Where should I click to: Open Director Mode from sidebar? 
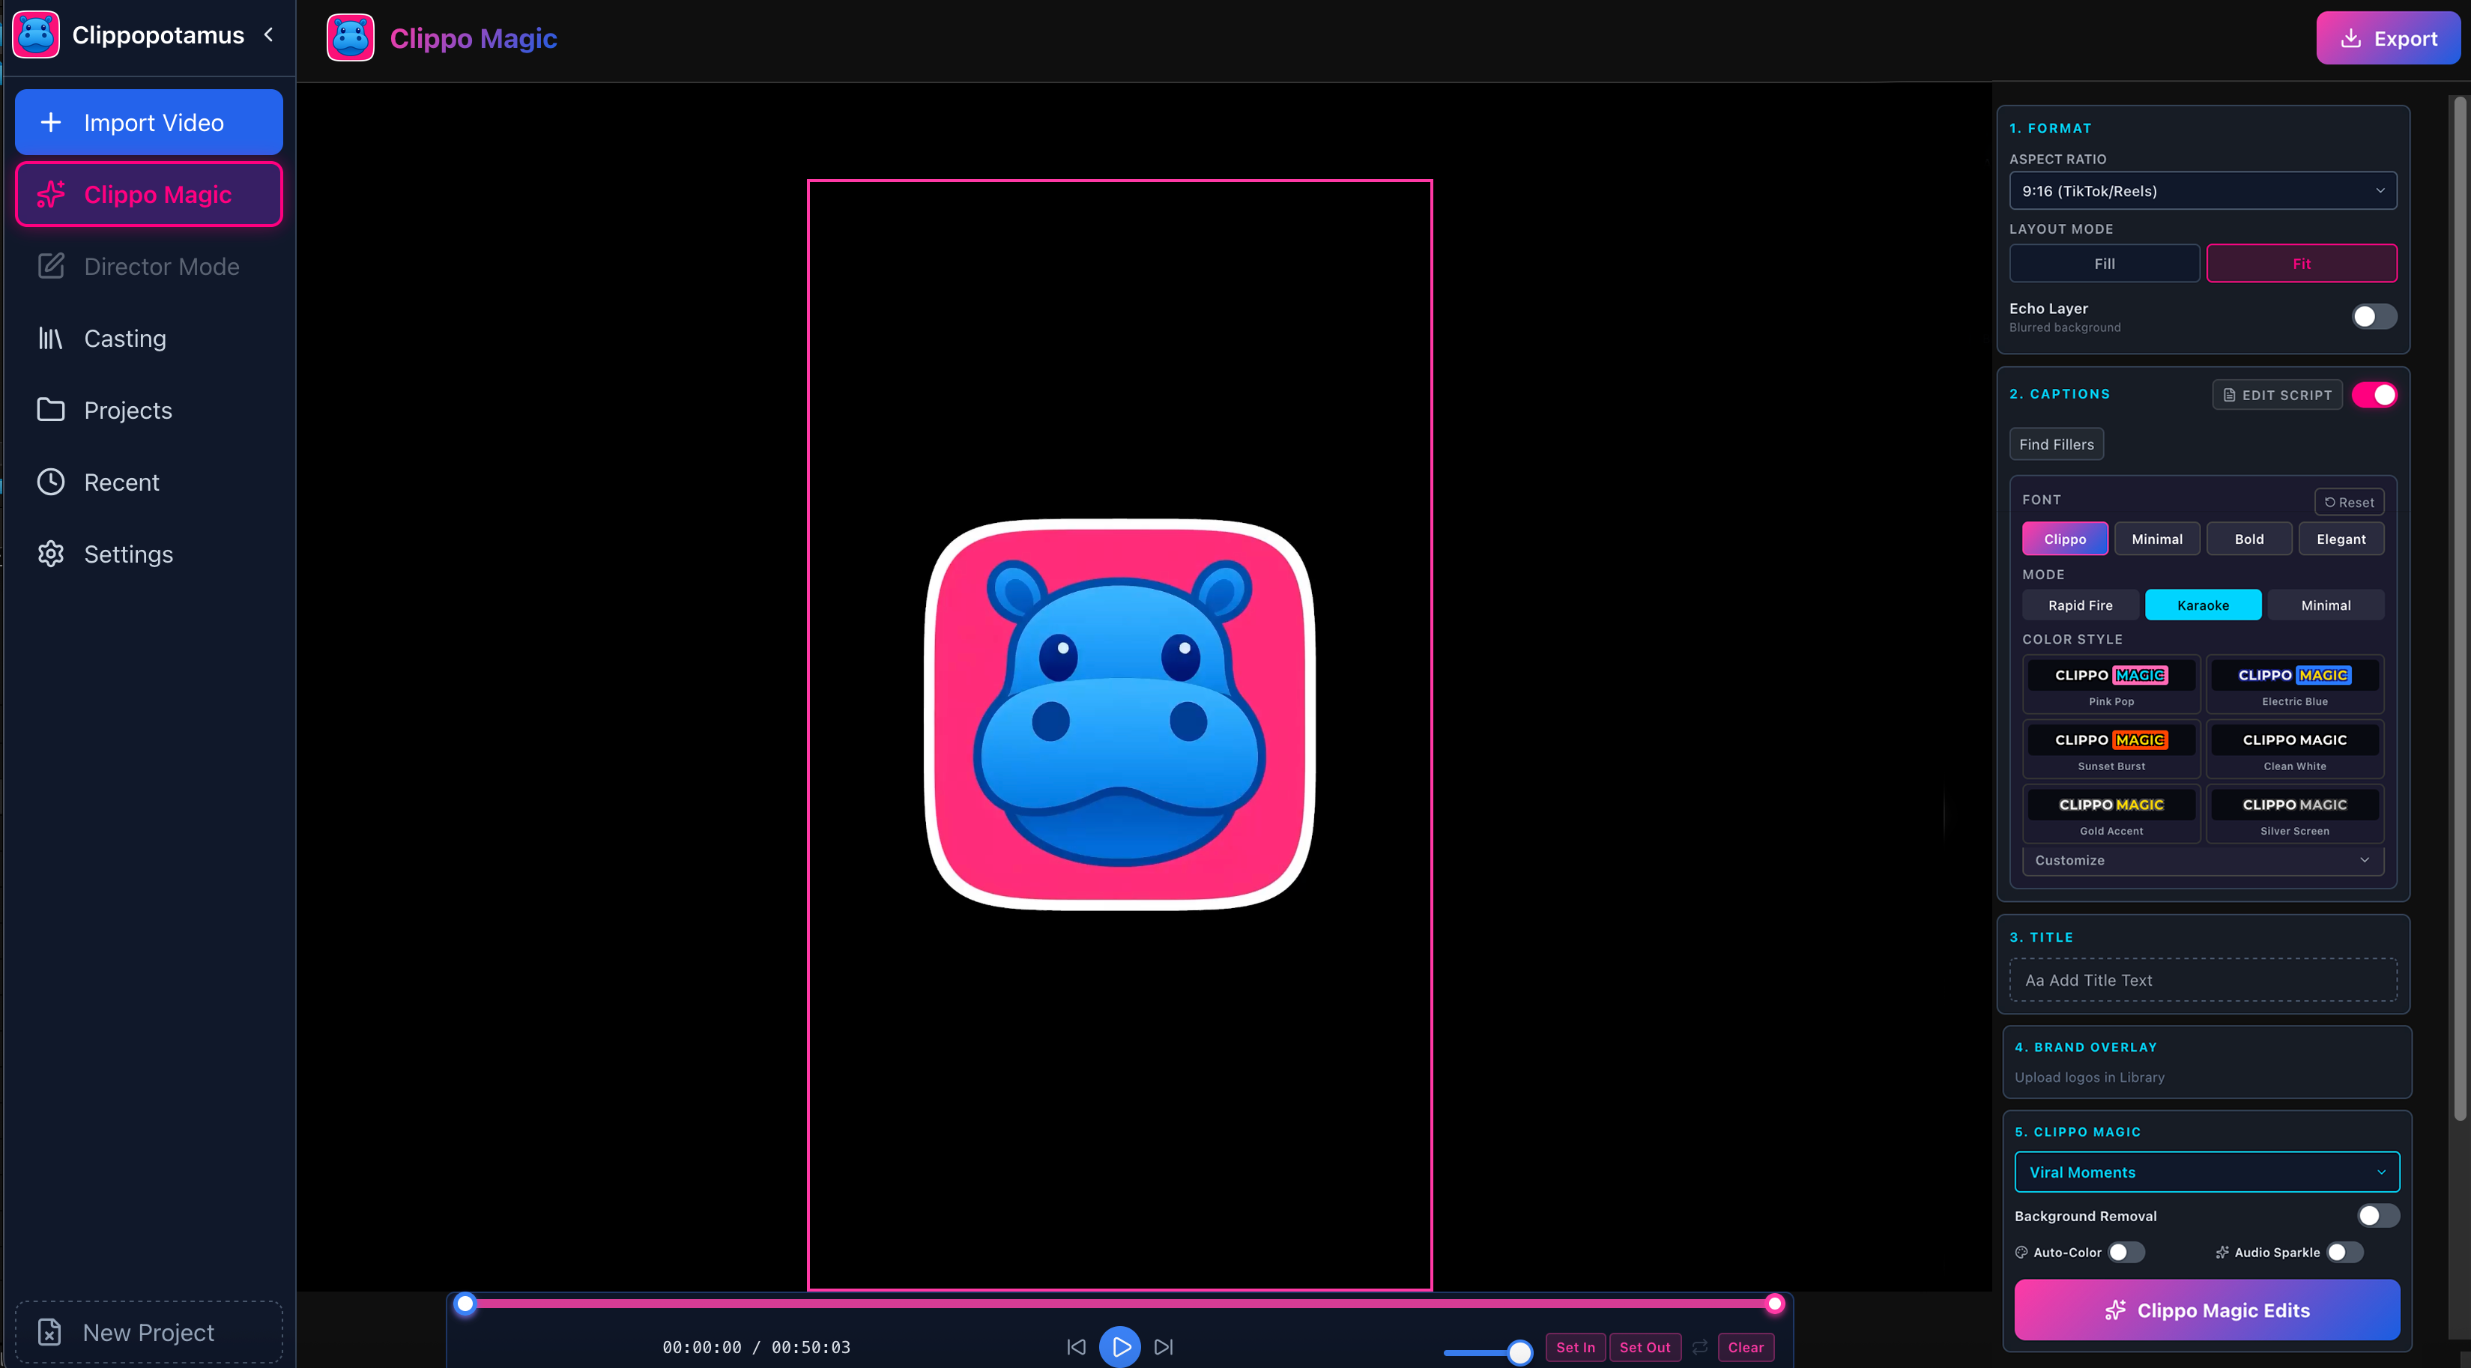[x=148, y=266]
